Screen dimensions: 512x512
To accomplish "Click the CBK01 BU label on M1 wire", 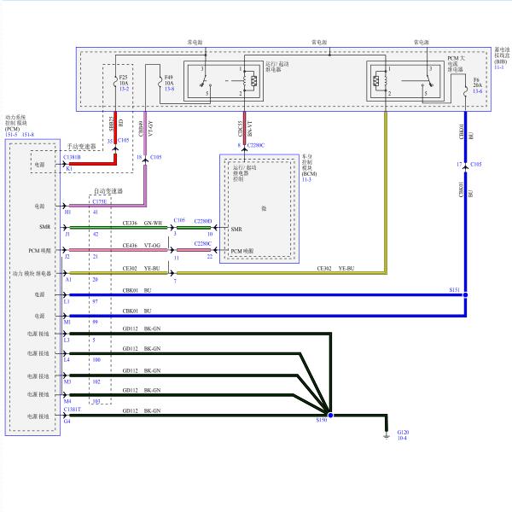I will (x=137, y=311).
